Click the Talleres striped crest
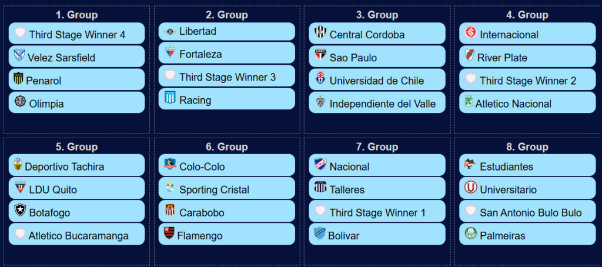The width and height of the screenshot is (602, 267). tap(320, 188)
